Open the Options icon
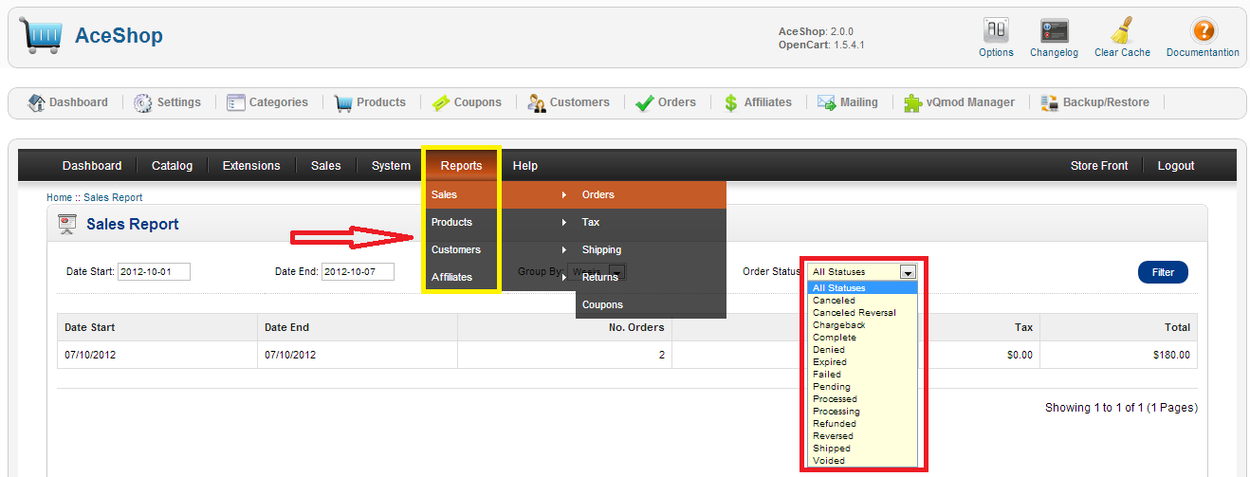 pos(996,30)
